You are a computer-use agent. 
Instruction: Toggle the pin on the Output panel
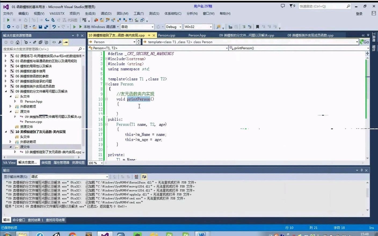pyautogui.click(x=362, y=170)
